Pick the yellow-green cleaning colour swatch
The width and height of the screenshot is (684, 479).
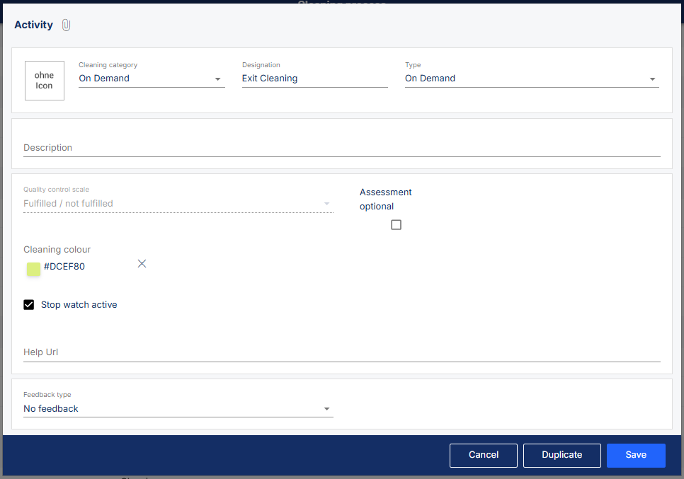click(33, 269)
